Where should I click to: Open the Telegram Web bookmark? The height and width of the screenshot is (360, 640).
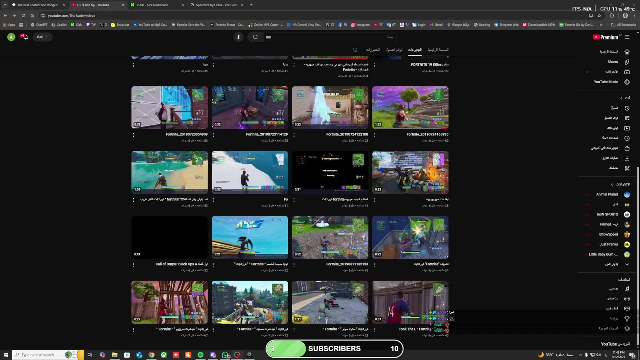tap(506, 25)
